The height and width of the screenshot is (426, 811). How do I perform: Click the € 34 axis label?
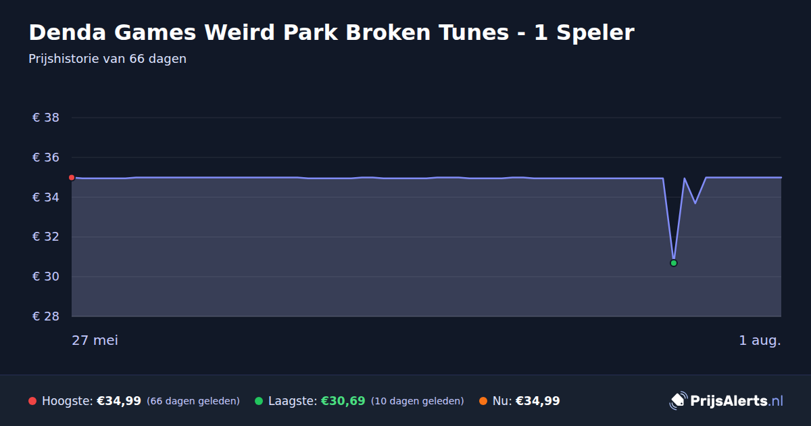pos(46,197)
